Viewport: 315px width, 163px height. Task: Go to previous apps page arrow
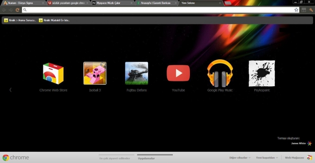click(10, 90)
